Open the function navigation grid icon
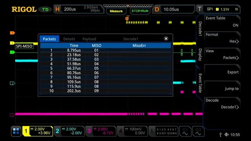251x141 pixels. pos(16,131)
